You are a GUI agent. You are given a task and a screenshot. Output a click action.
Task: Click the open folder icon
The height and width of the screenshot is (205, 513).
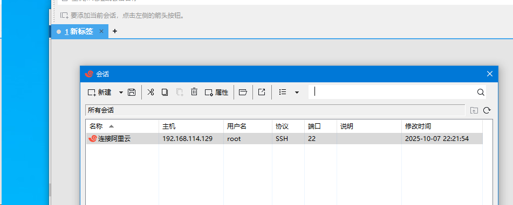[243, 93]
